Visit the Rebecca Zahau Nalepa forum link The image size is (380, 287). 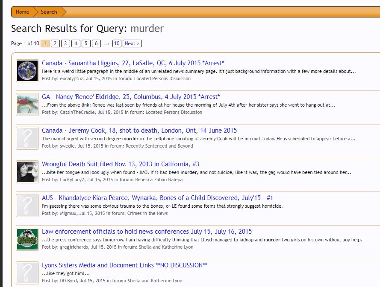coord(159,180)
